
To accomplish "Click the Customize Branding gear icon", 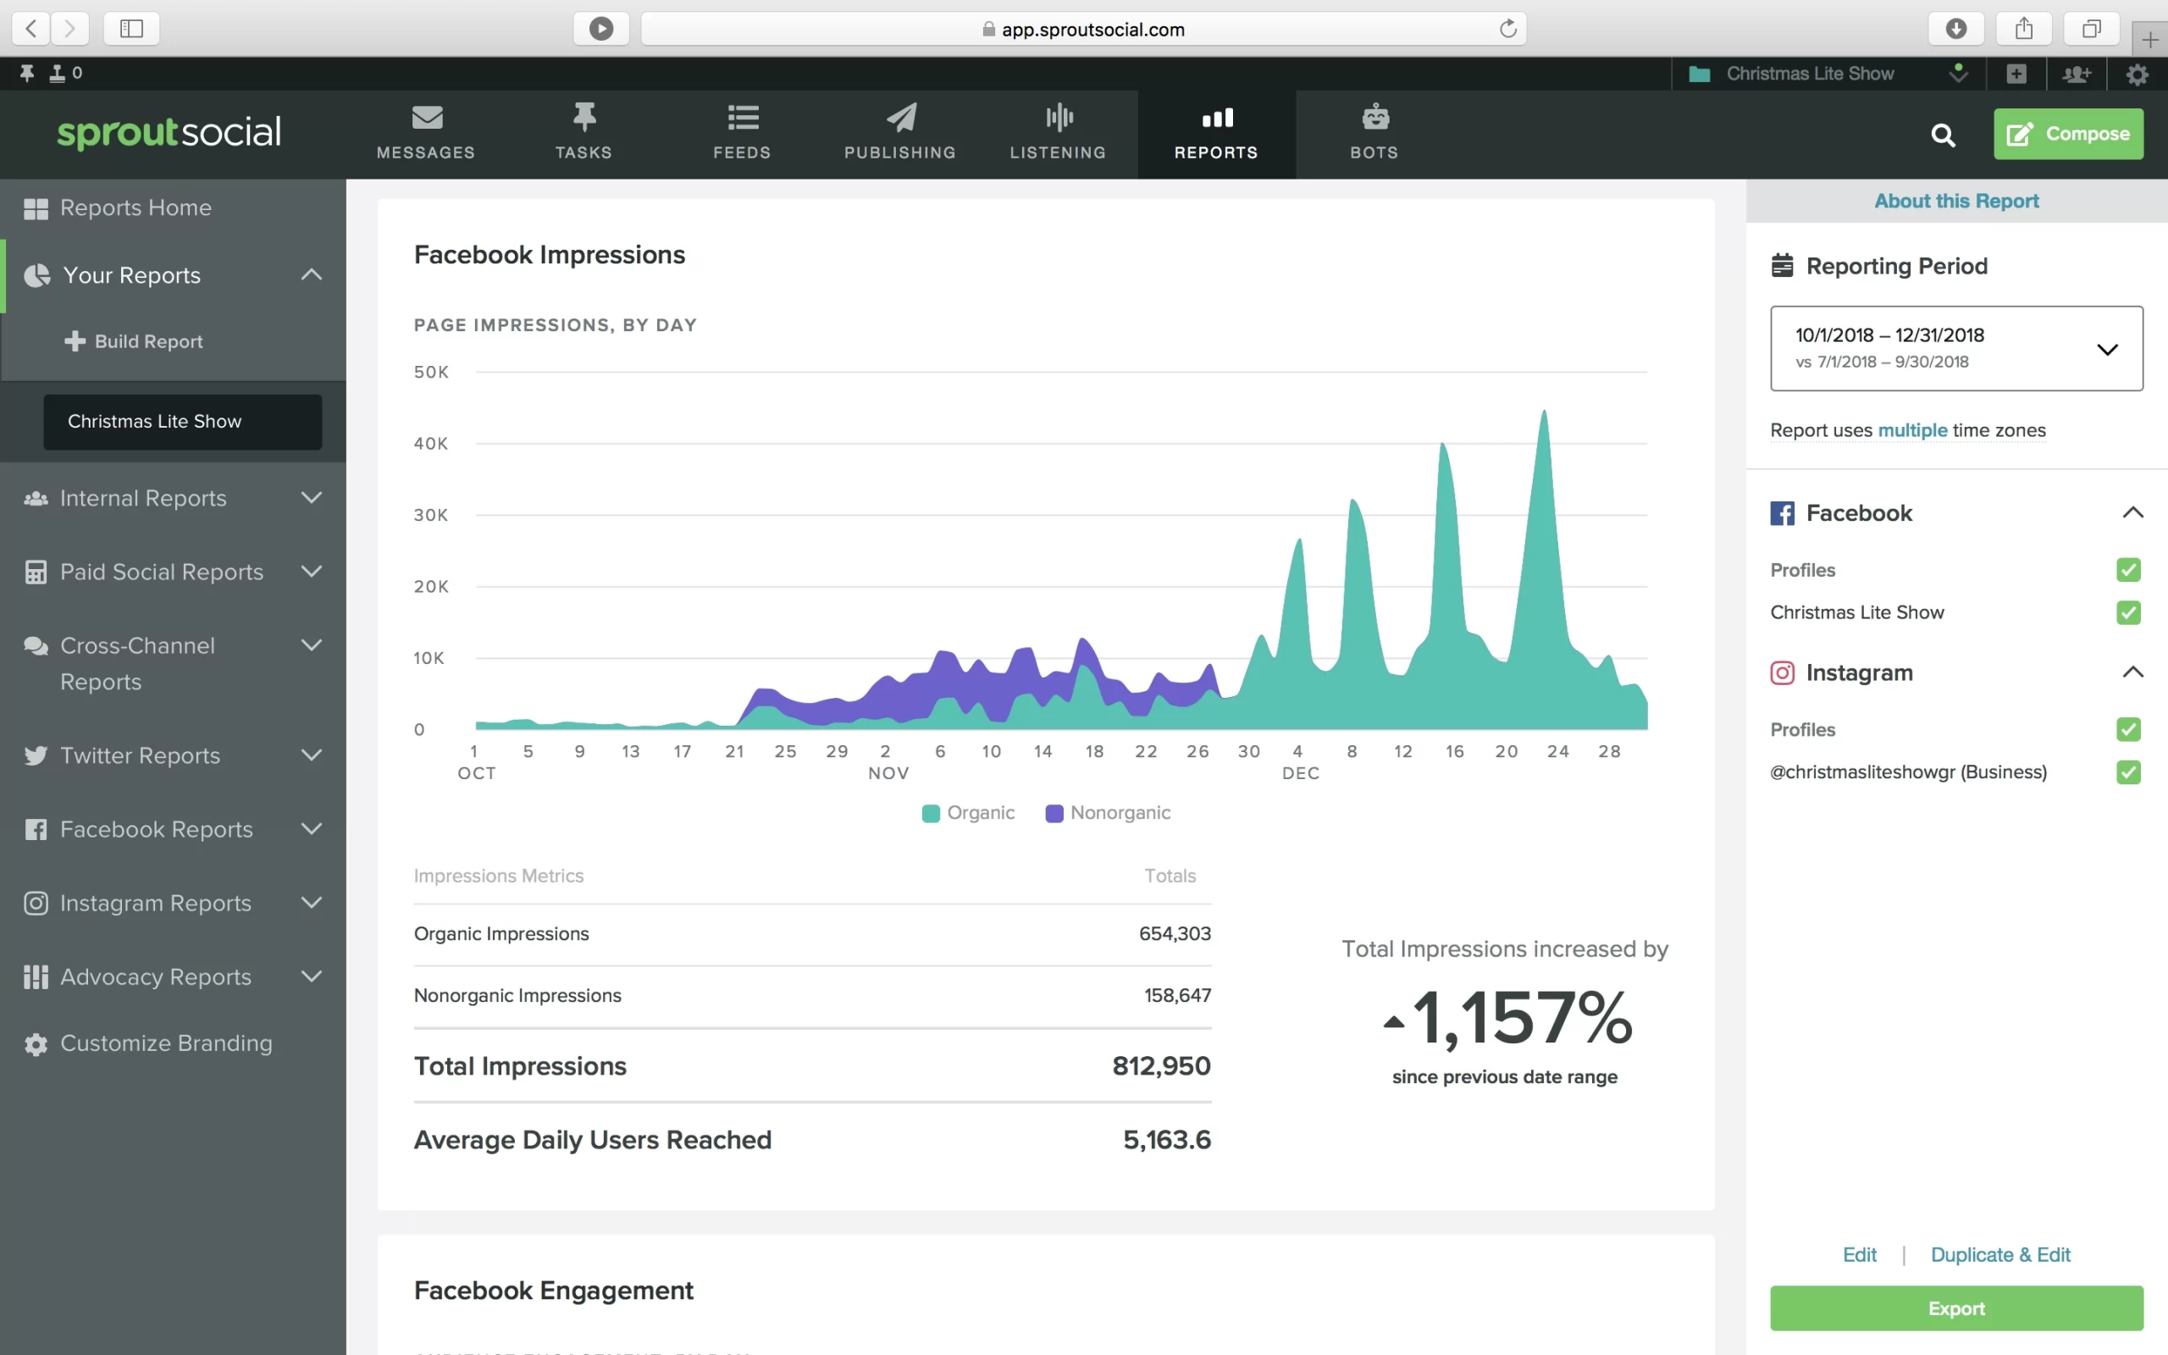I will coord(36,1044).
